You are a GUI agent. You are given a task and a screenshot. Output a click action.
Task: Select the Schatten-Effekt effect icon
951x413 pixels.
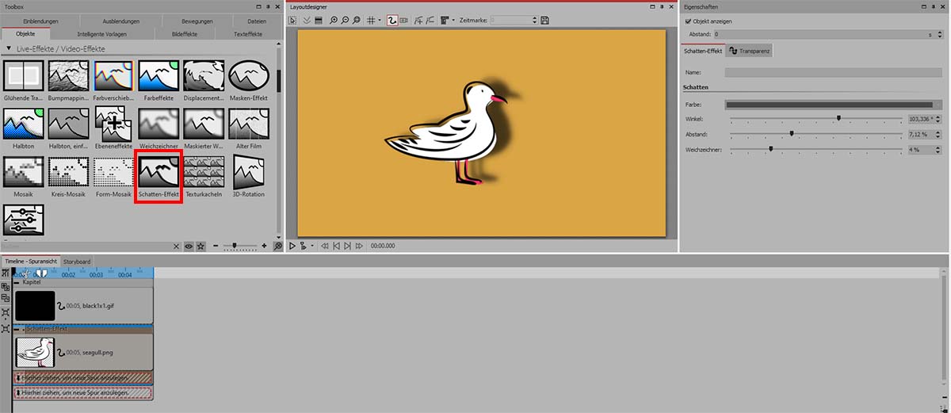159,171
